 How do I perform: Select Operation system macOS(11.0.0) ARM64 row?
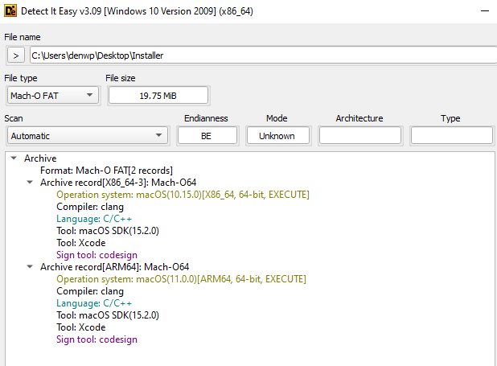[181, 279]
